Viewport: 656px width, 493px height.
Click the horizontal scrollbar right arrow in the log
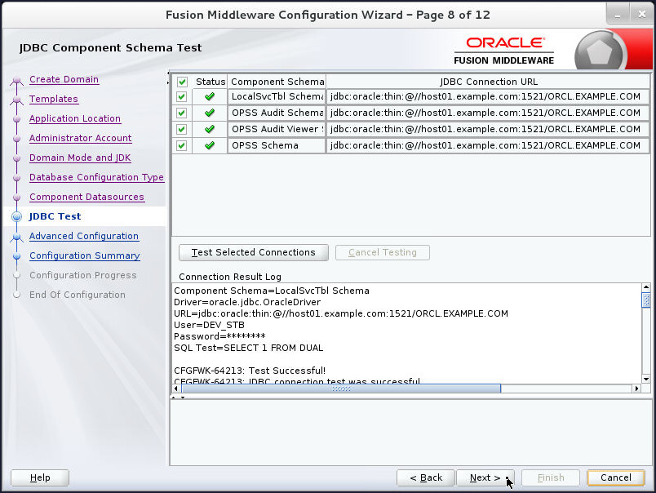(639, 389)
